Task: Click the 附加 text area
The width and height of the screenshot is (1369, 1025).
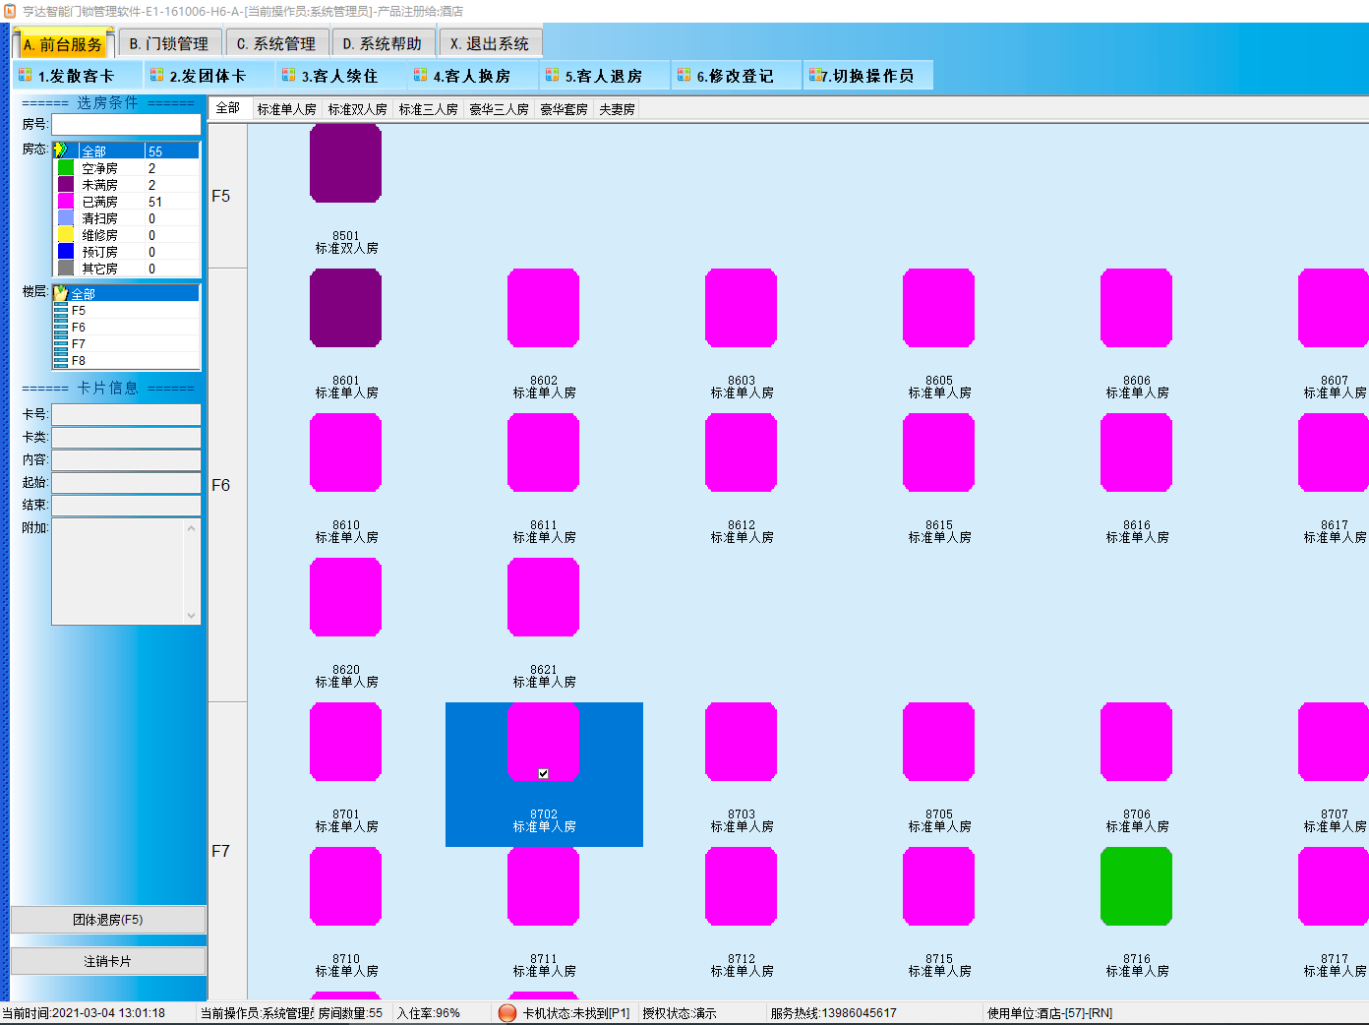Action: [126, 572]
